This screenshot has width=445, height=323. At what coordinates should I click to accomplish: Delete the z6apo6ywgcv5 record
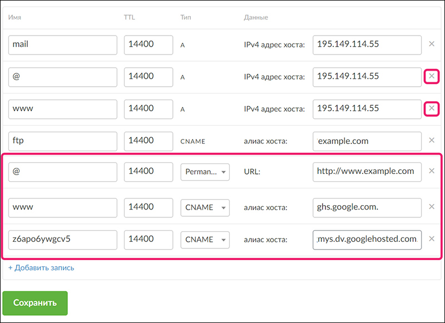click(x=432, y=240)
